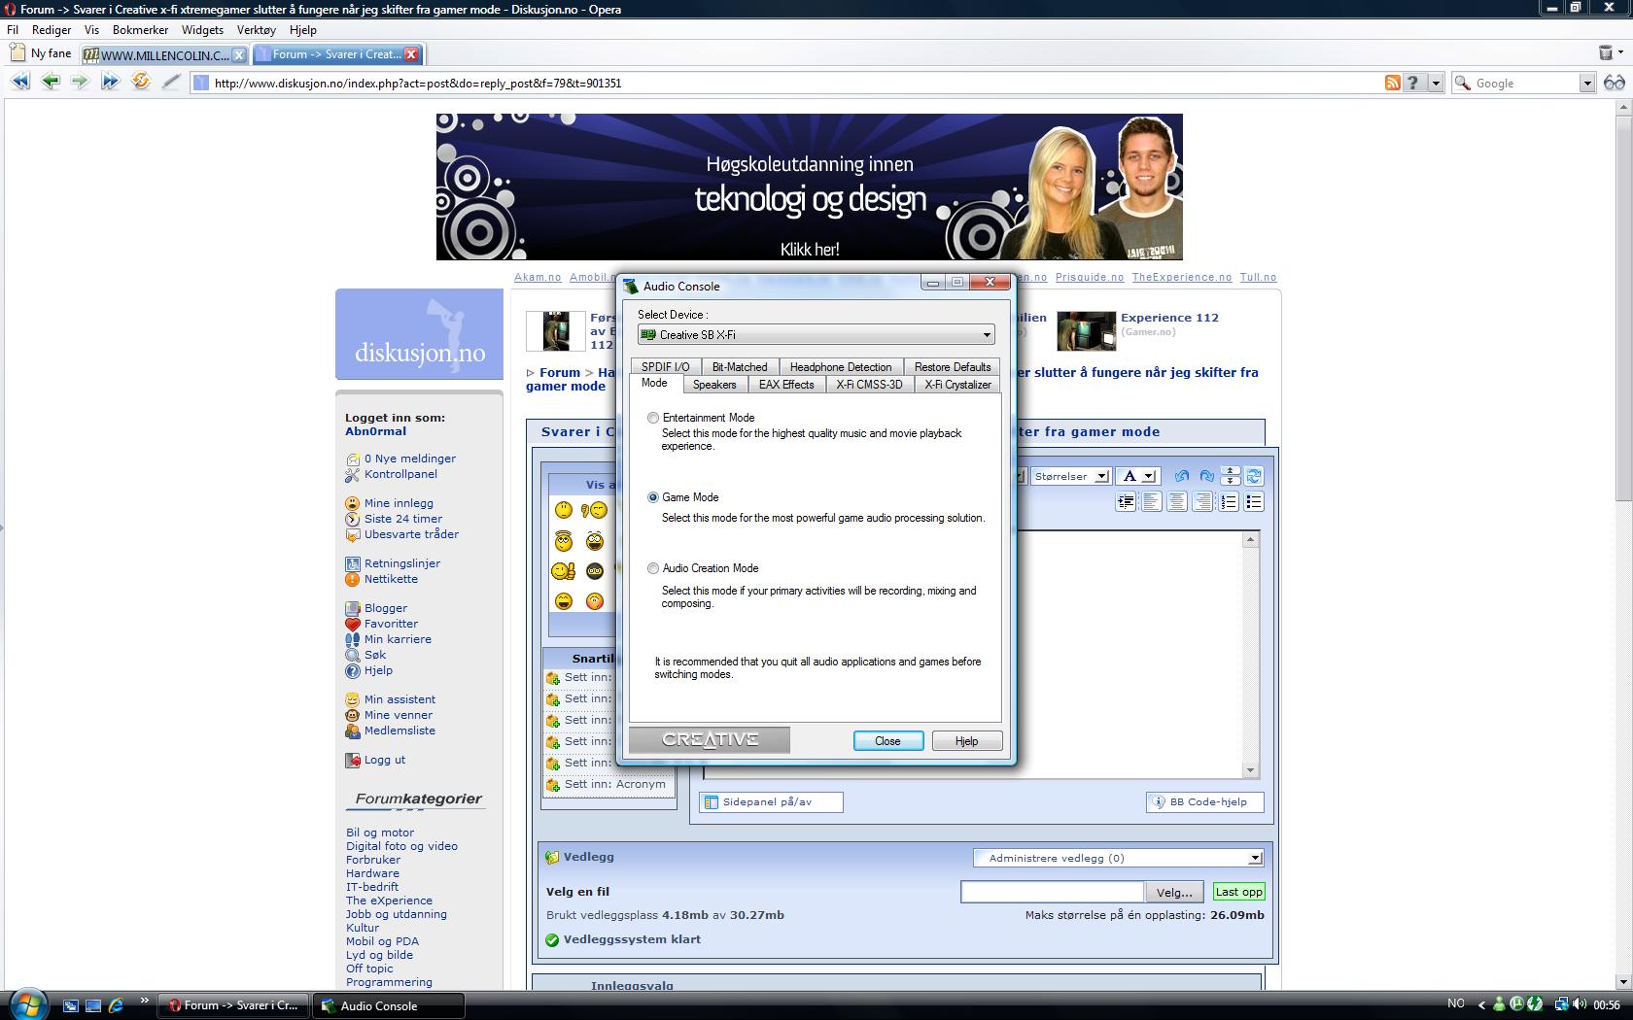Click Close in Audio Console
This screenshot has width=1633, height=1020.
point(887,741)
